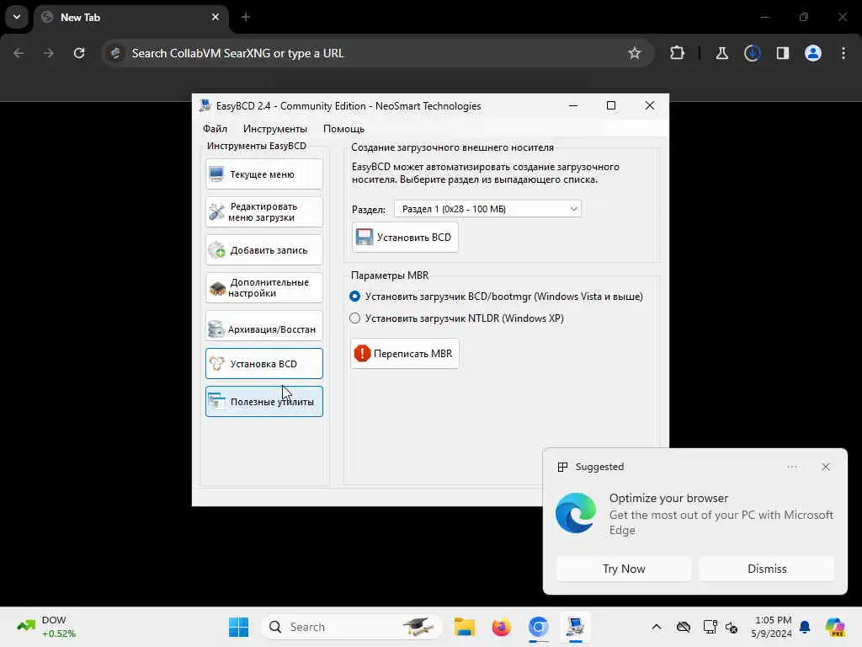Screen dimensions: 862x647
Task: Click the notification bell icon
Action: point(805,627)
